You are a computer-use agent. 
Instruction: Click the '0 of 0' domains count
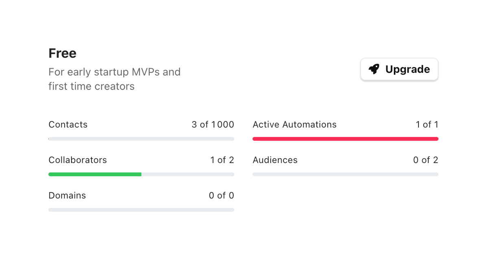[x=222, y=195]
